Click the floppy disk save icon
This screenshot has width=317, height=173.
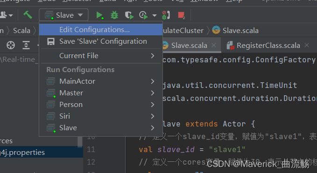point(51,41)
